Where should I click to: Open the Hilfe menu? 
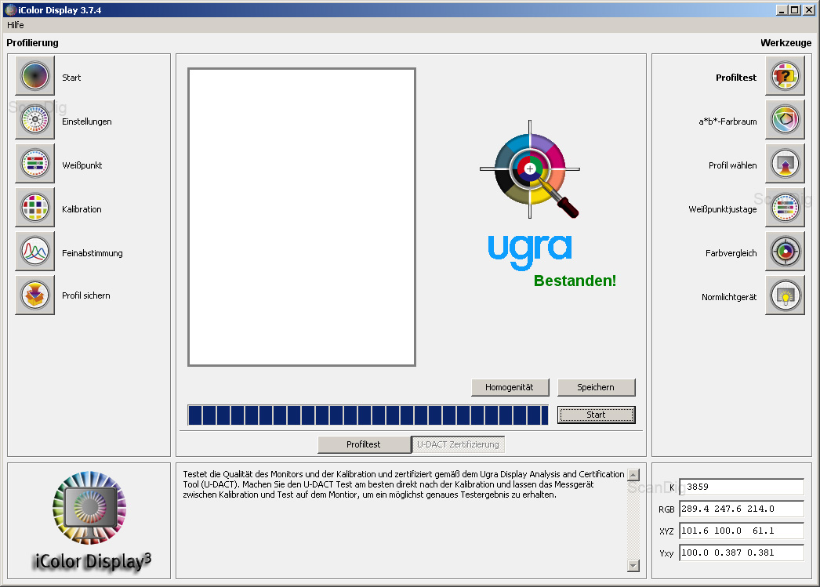(15, 25)
